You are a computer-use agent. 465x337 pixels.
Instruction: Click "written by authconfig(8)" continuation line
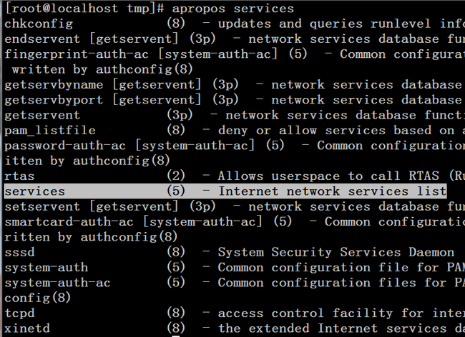[102, 69]
